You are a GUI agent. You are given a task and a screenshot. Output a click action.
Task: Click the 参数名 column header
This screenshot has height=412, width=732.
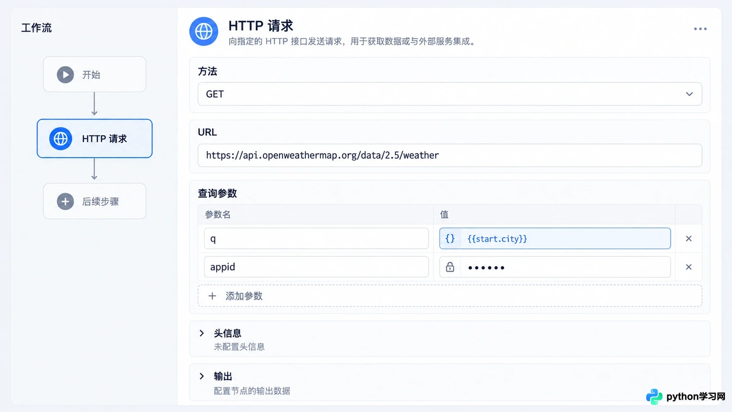[218, 215]
